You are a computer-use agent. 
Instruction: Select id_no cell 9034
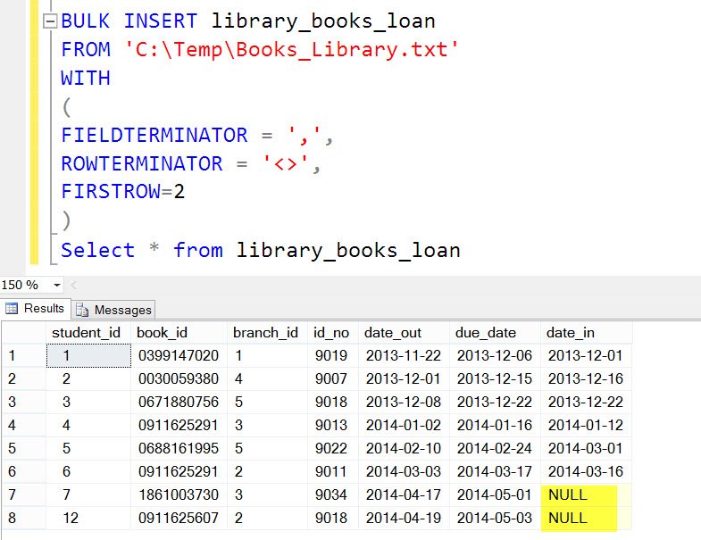332,494
